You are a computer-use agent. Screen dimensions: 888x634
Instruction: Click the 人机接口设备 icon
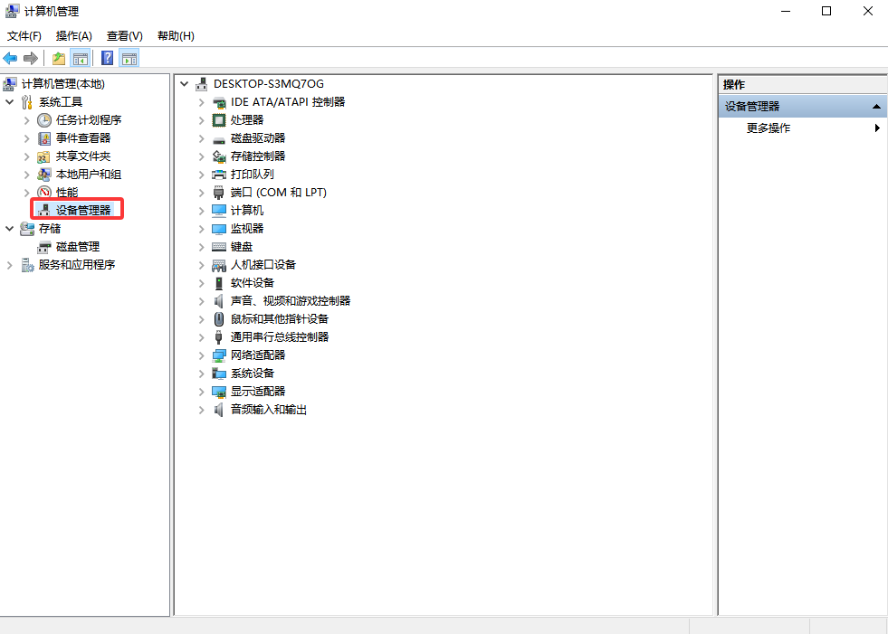pyautogui.click(x=218, y=265)
